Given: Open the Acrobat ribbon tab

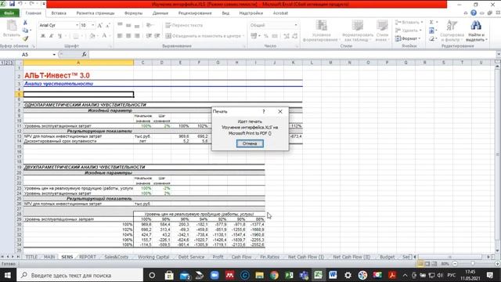Looking at the screenshot, I should (280, 13).
